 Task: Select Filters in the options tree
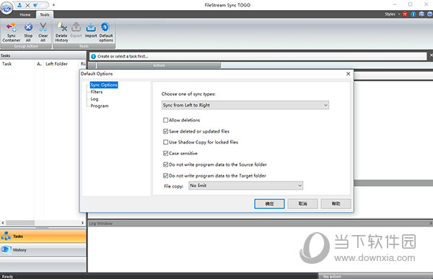tap(97, 92)
